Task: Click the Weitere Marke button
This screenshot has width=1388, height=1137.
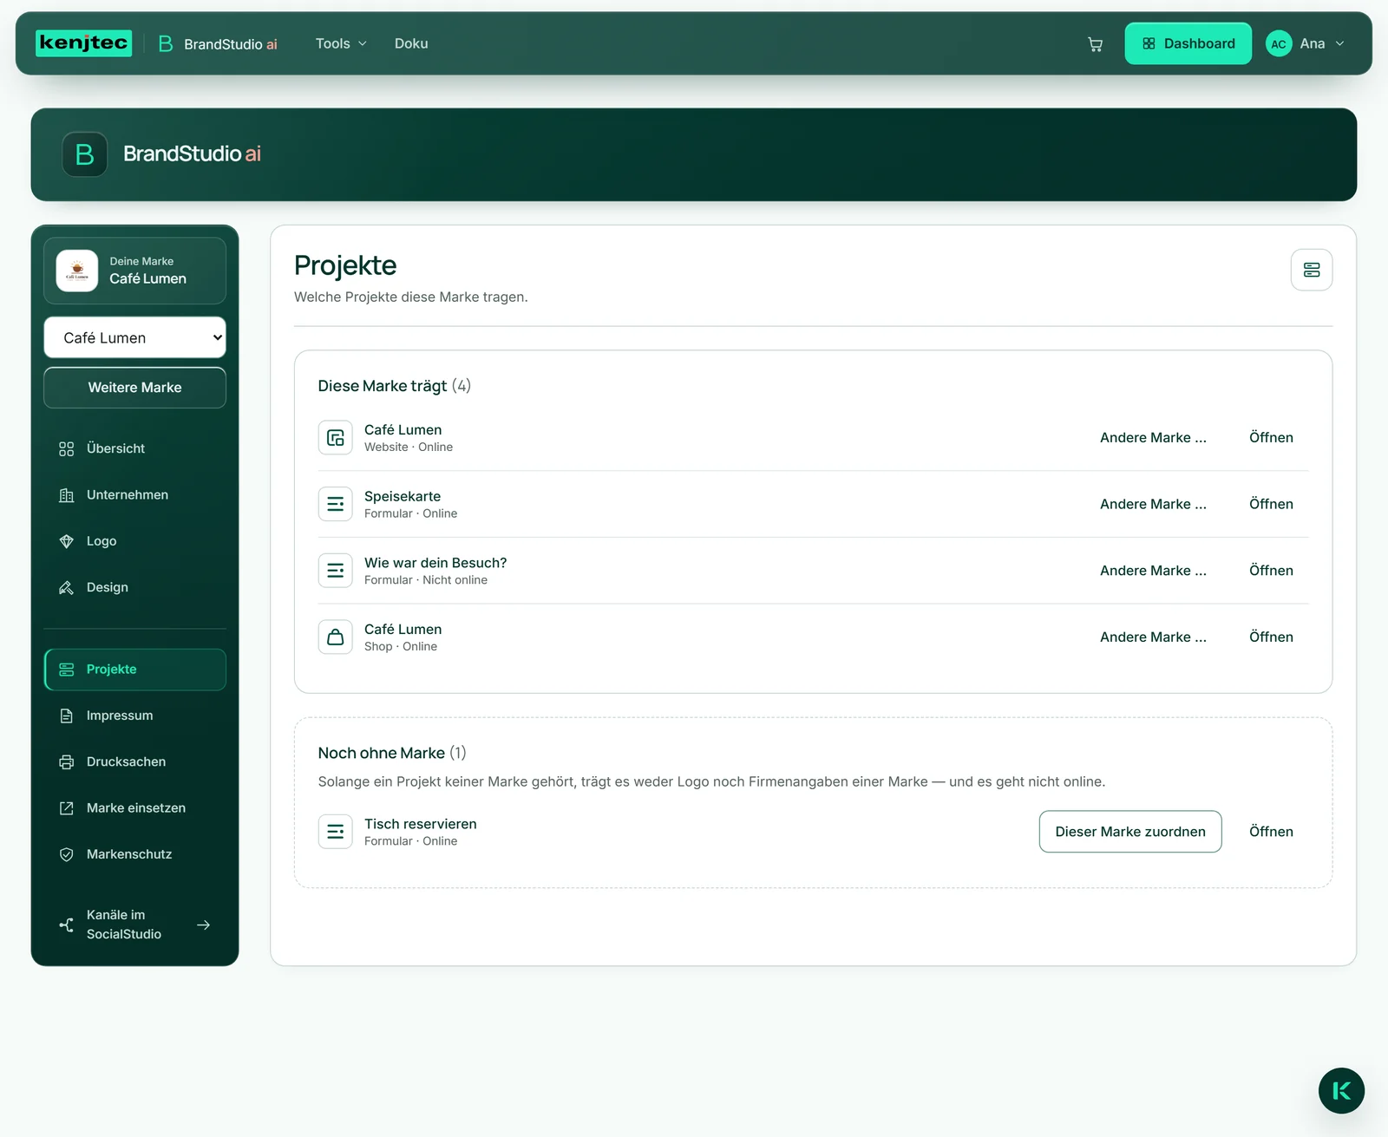Action: coord(135,388)
